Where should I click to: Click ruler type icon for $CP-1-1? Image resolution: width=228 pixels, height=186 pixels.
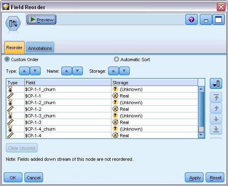pyautogui.click(x=10, y=96)
